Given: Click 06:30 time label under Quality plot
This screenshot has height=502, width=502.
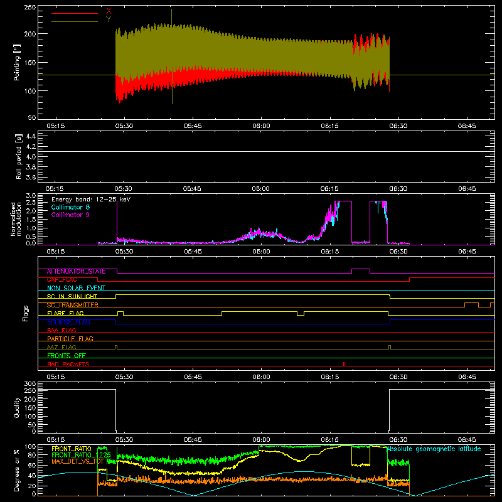Looking at the screenshot, I should coord(398,440).
